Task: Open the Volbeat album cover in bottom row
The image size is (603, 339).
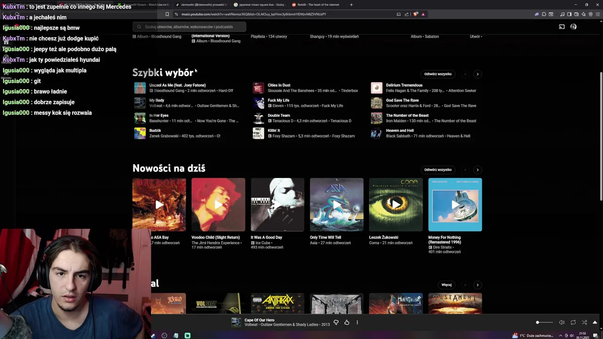Action: tap(218, 304)
